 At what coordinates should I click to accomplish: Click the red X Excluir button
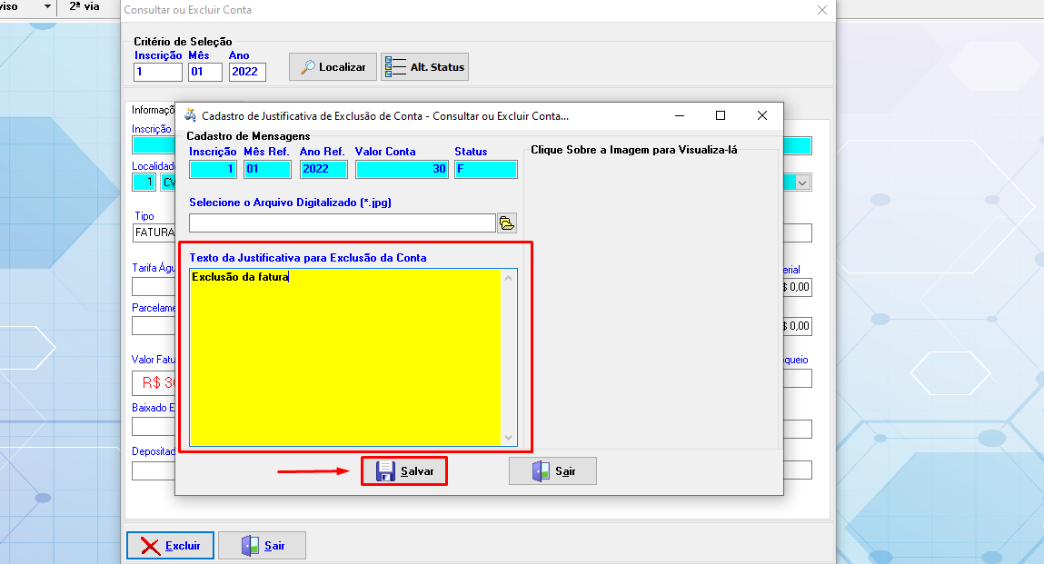click(x=170, y=546)
